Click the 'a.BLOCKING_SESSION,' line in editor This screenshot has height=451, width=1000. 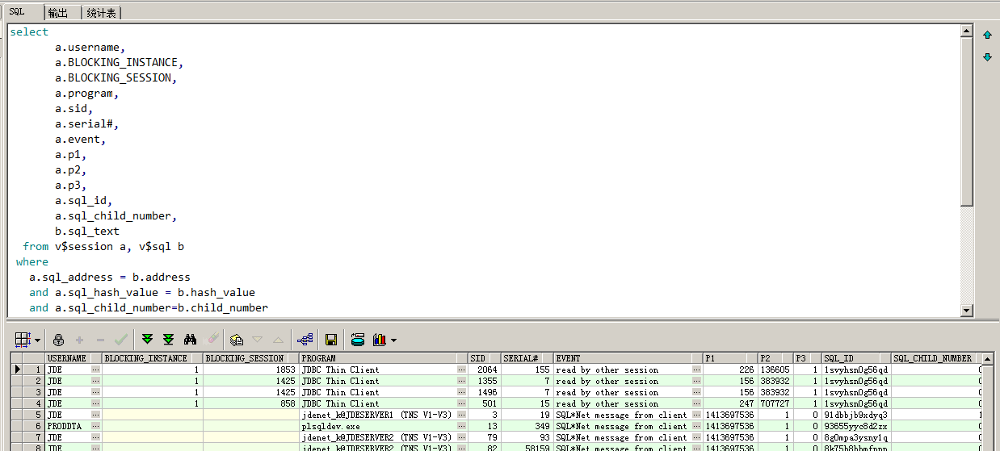116,78
